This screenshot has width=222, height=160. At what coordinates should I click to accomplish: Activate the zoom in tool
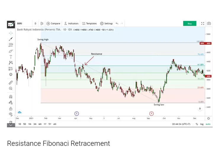[11, 88]
